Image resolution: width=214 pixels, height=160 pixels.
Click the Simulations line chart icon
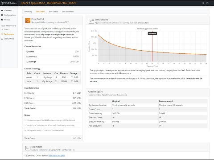point(91,21)
